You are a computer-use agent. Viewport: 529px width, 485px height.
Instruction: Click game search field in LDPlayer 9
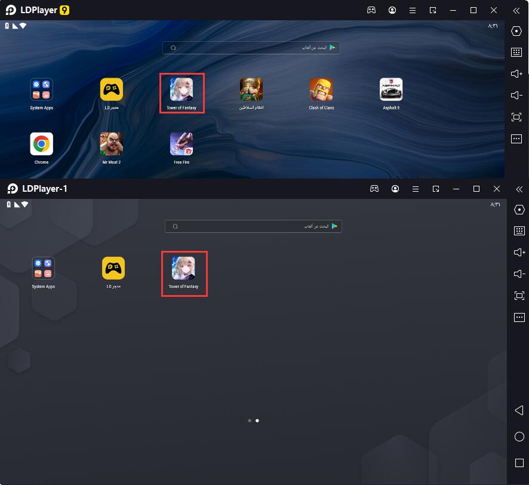tap(251, 48)
